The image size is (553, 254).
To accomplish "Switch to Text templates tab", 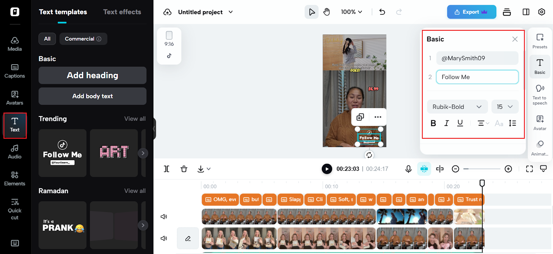I will [63, 12].
